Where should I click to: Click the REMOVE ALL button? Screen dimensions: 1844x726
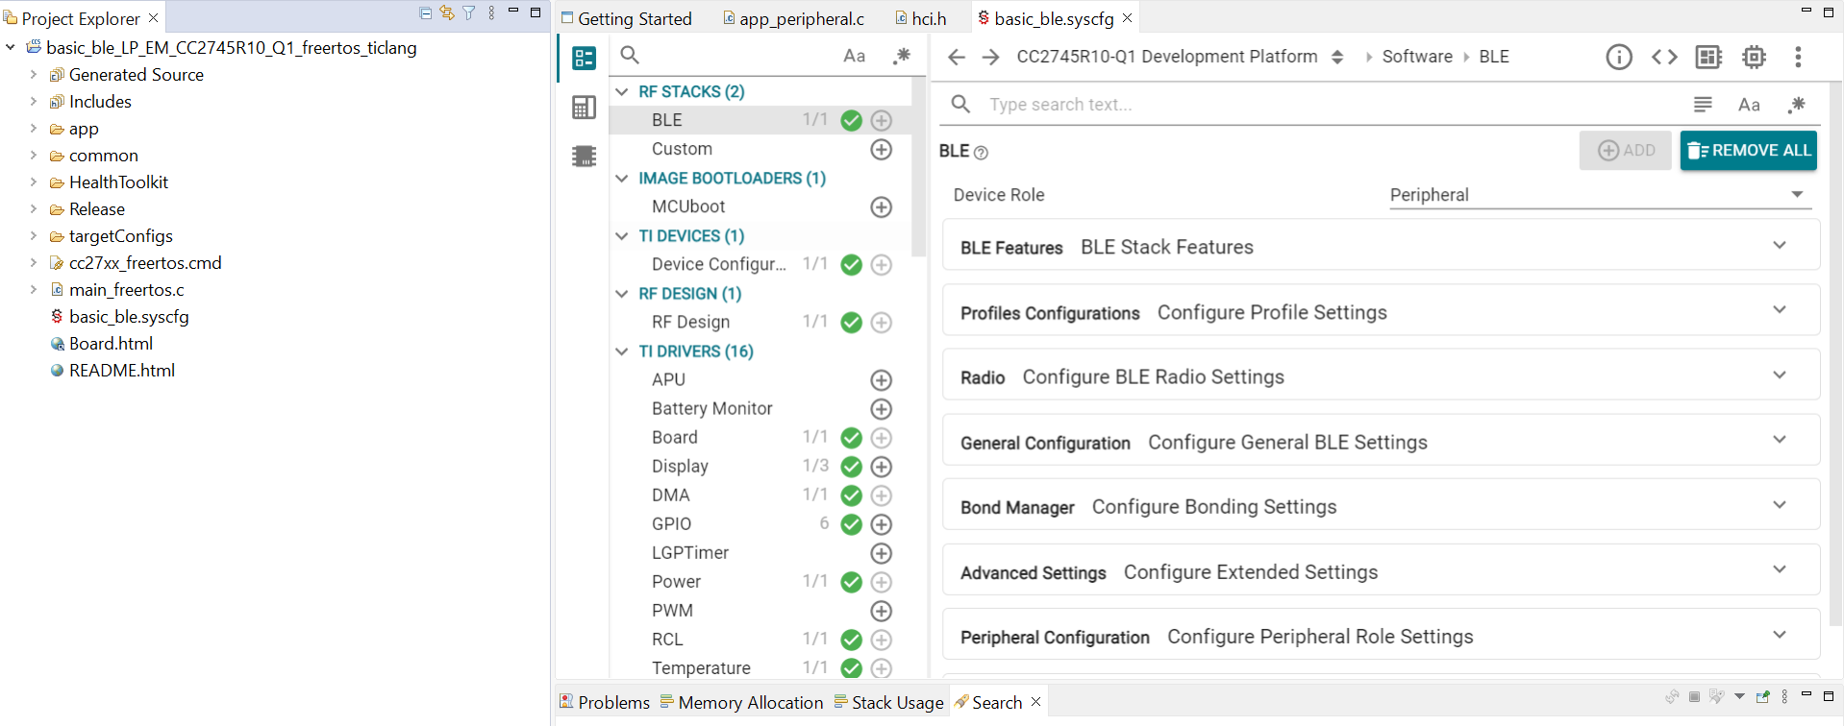point(1748,151)
